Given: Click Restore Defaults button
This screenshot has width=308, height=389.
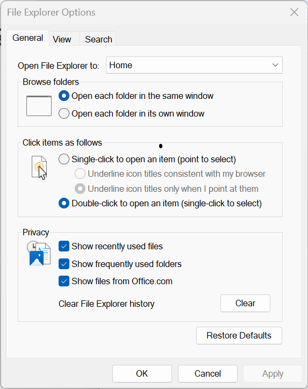Looking at the screenshot, I should click(239, 335).
